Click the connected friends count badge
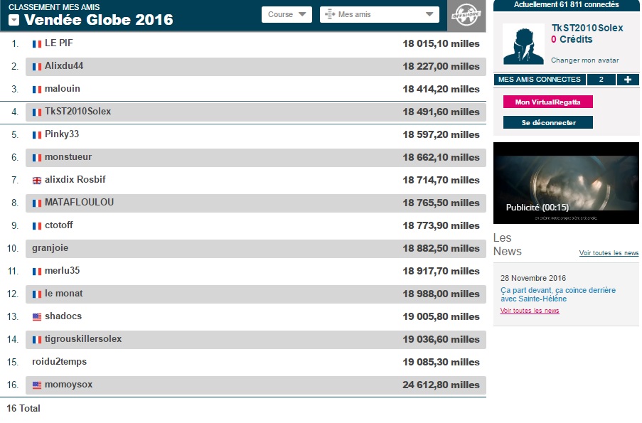 pos(601,80)
